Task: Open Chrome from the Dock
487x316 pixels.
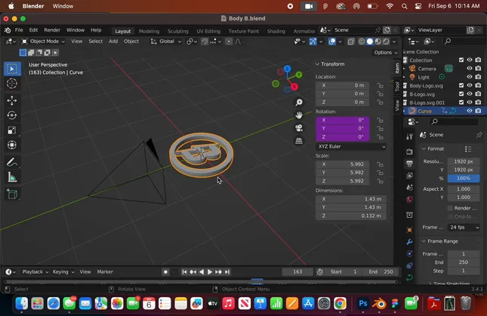Action: pos(340,303)
